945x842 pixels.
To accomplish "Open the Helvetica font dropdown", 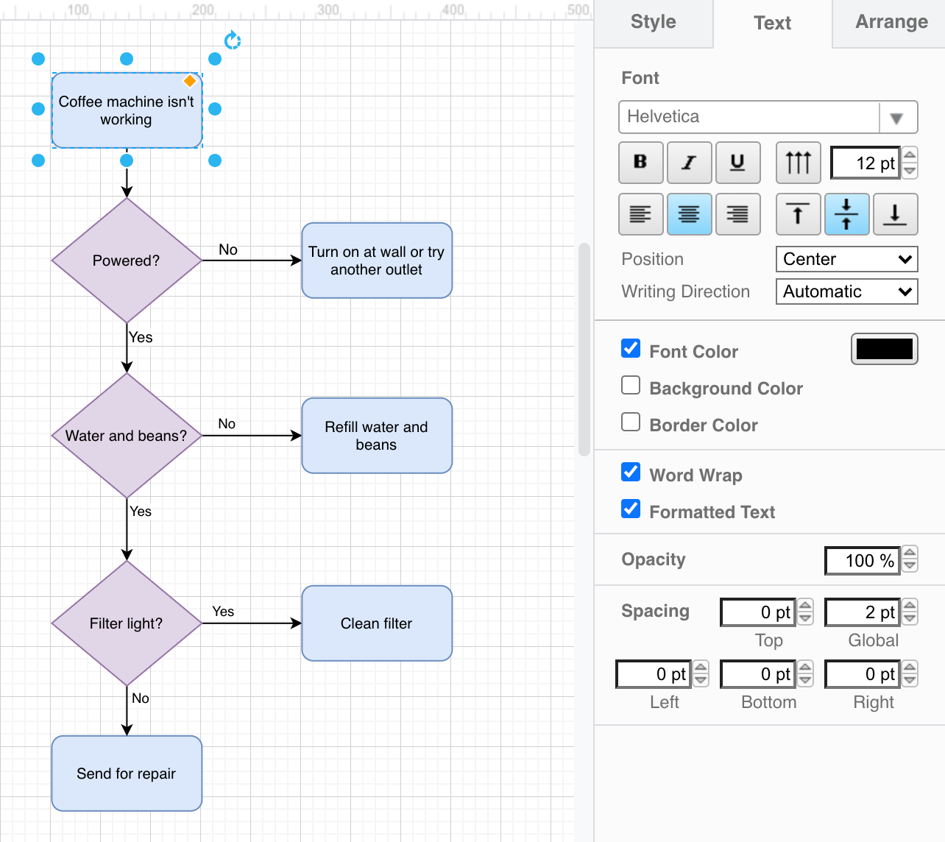I will [897, 117].
